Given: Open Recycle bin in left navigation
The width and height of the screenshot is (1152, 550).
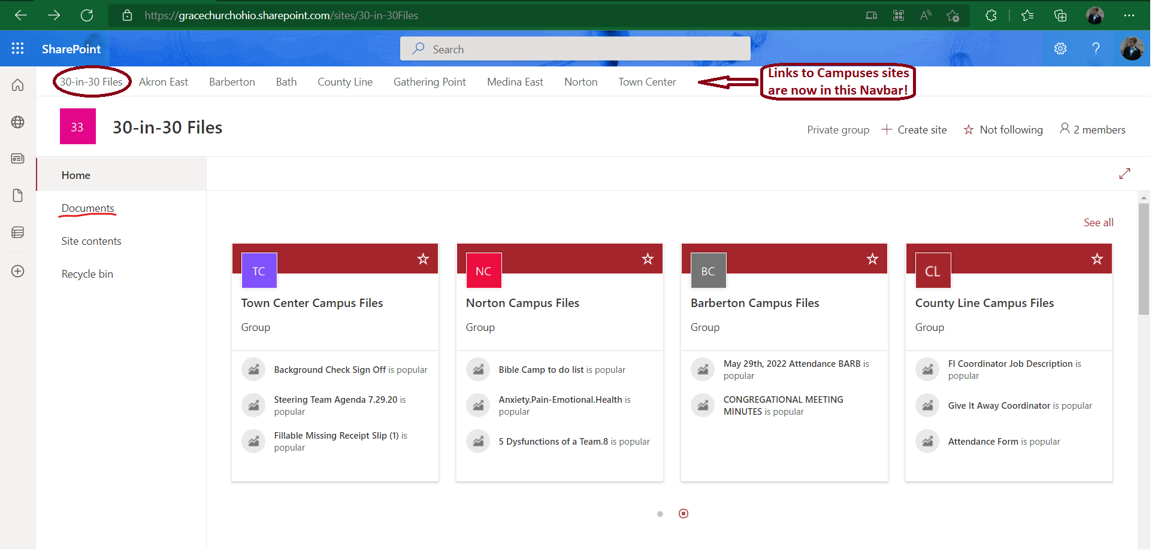Looking at the screenshot, I should click(87, 274).
